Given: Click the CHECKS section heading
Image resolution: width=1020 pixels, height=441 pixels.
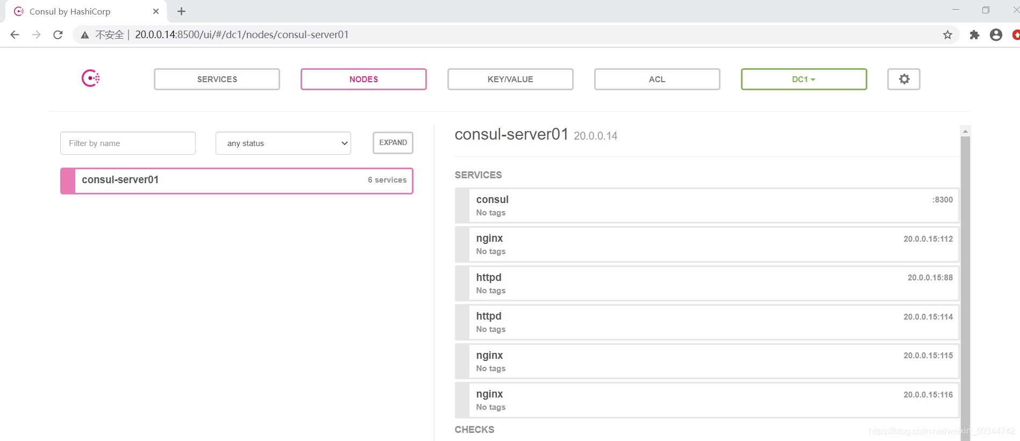Looking at the screenshot, I should click(474, 429).
